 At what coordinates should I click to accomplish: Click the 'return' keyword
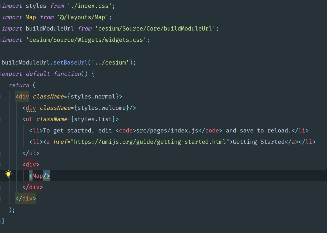(19, 85)
